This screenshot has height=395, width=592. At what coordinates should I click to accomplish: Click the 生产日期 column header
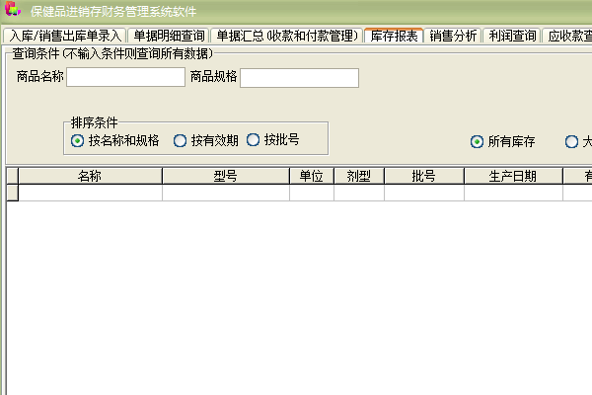513,176
